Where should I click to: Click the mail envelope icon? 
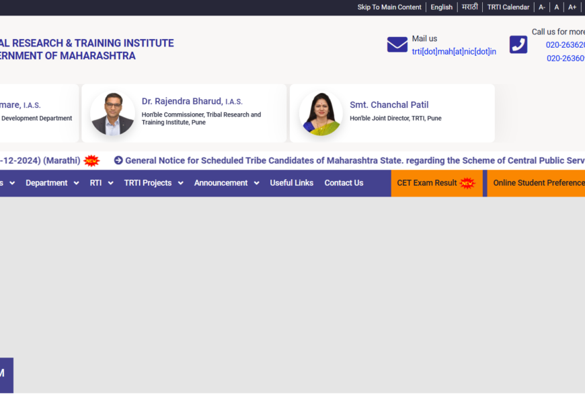point(397,44)
